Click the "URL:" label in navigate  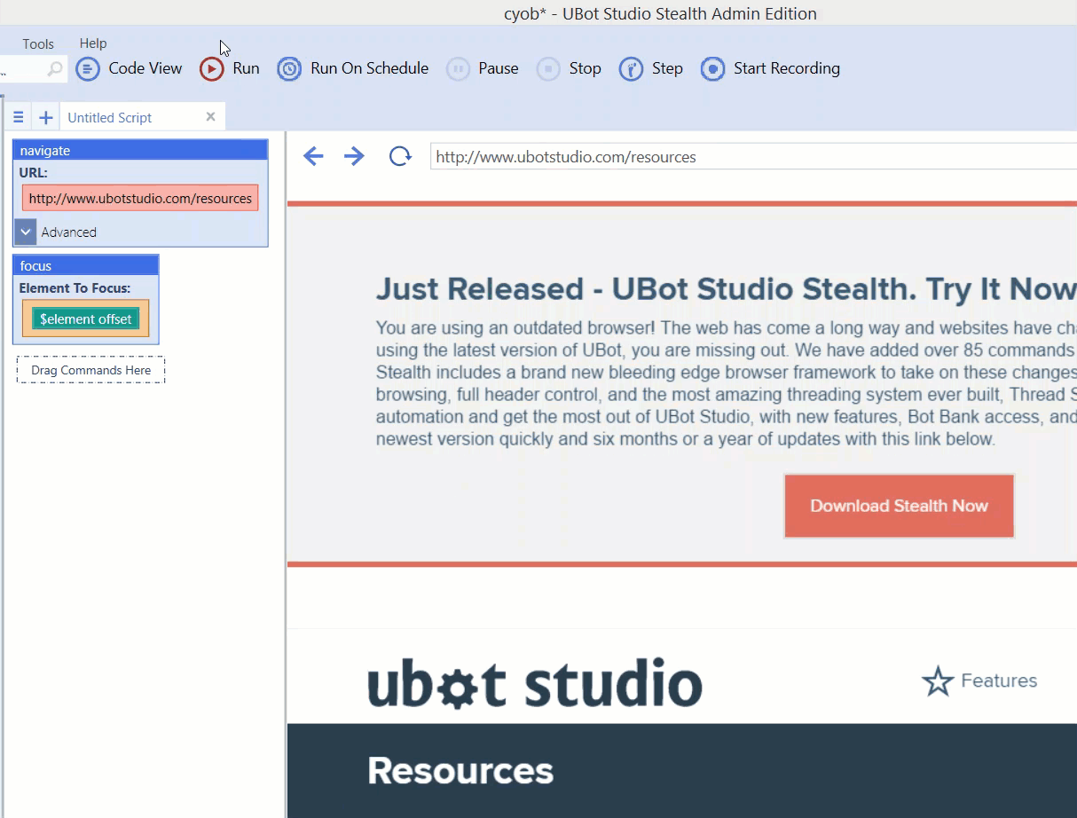(x=34, y=172)
